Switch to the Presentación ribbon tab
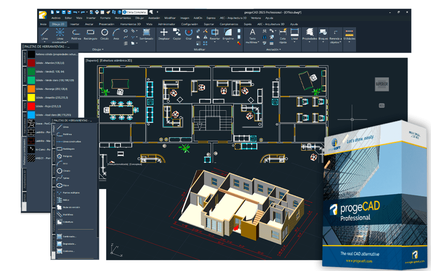The width and height of the screenshot is (431, 271). pos(106,24)
